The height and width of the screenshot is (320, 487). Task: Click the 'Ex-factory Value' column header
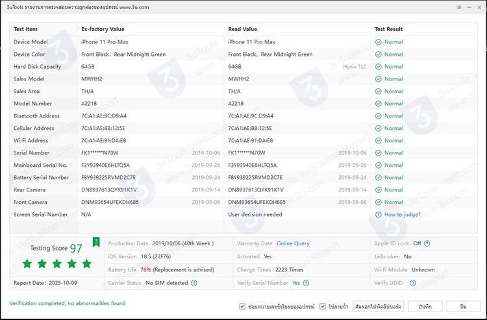103,29
